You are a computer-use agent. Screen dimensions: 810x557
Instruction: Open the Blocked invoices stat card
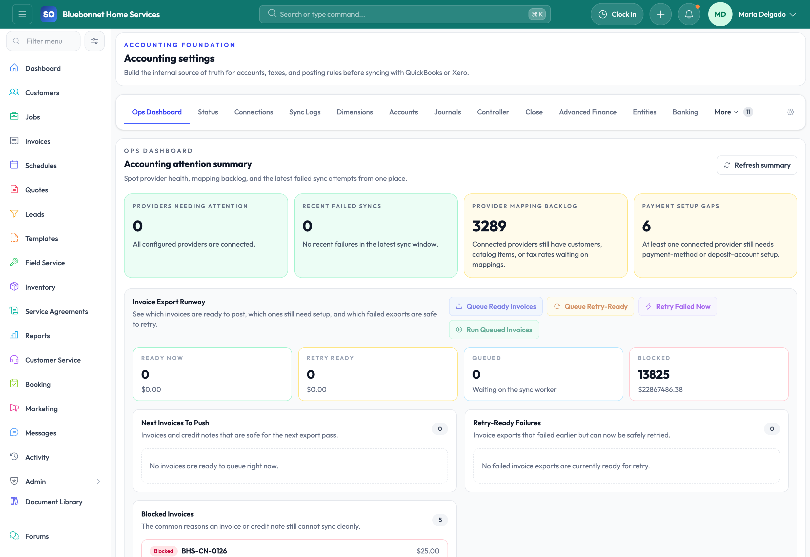click(709, 374)
